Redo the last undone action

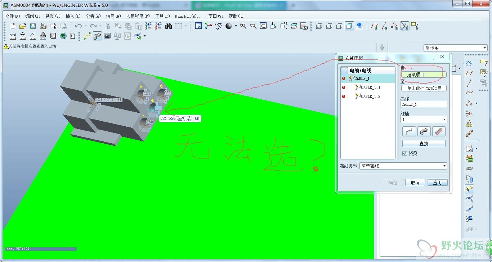pyautogui.click(x=93, y=26)
